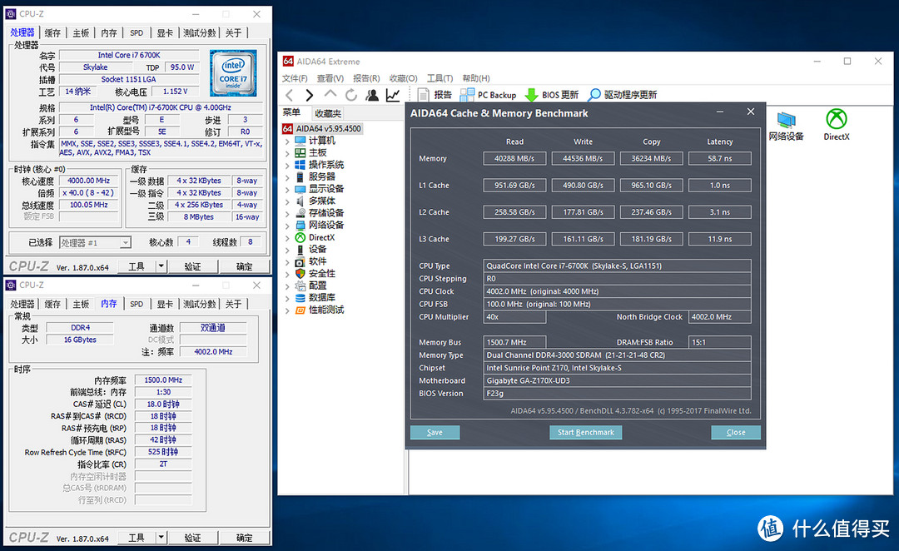Click 工具 button in bottom CPU-Z window
The height and width of the screenshot is (551, 899).
[x=137, y=537]
